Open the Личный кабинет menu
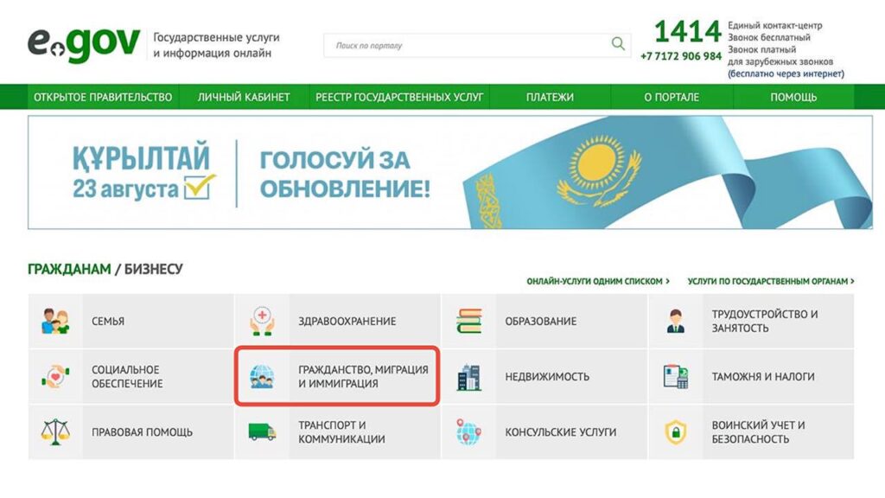885x498 pixels. point(244,97)
